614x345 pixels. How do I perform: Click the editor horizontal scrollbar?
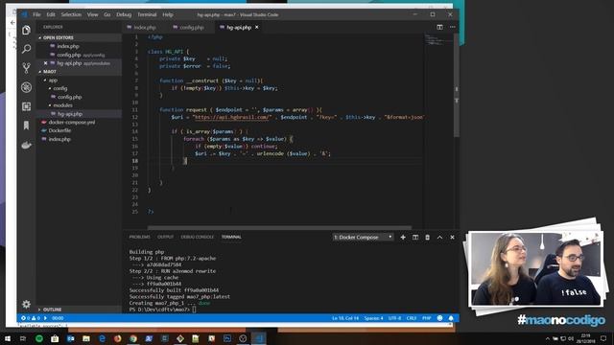(x=279, y=227)
